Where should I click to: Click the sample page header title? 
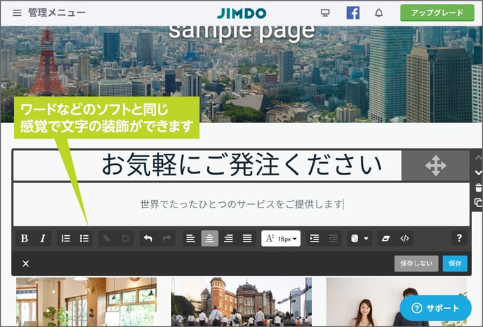coord(241,32)
